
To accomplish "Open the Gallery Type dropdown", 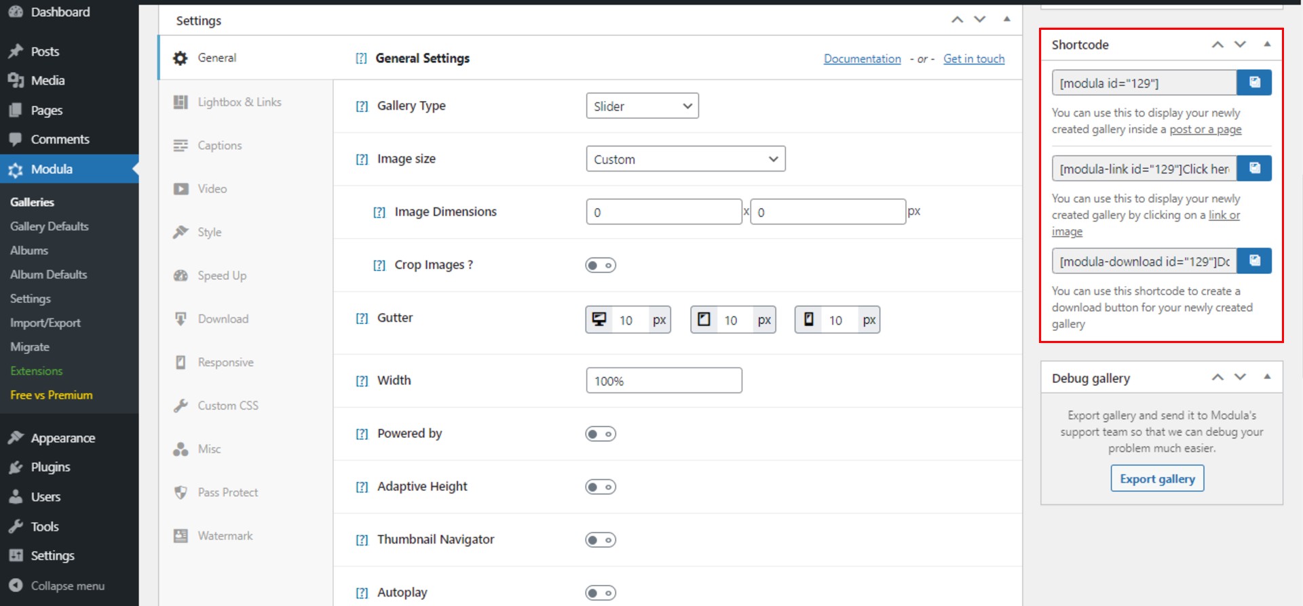I will [x=642, y=106].
